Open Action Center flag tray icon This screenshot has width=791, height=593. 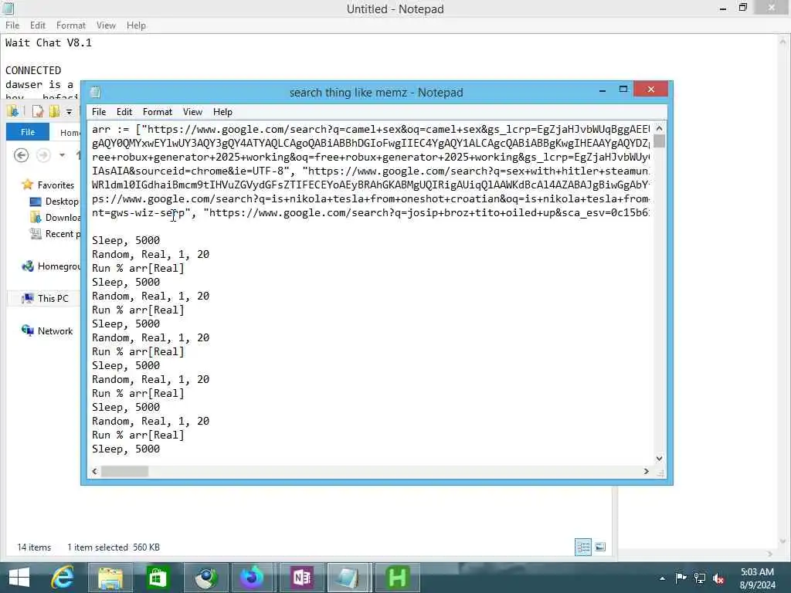pyautogui.click(x=681, y=578)
